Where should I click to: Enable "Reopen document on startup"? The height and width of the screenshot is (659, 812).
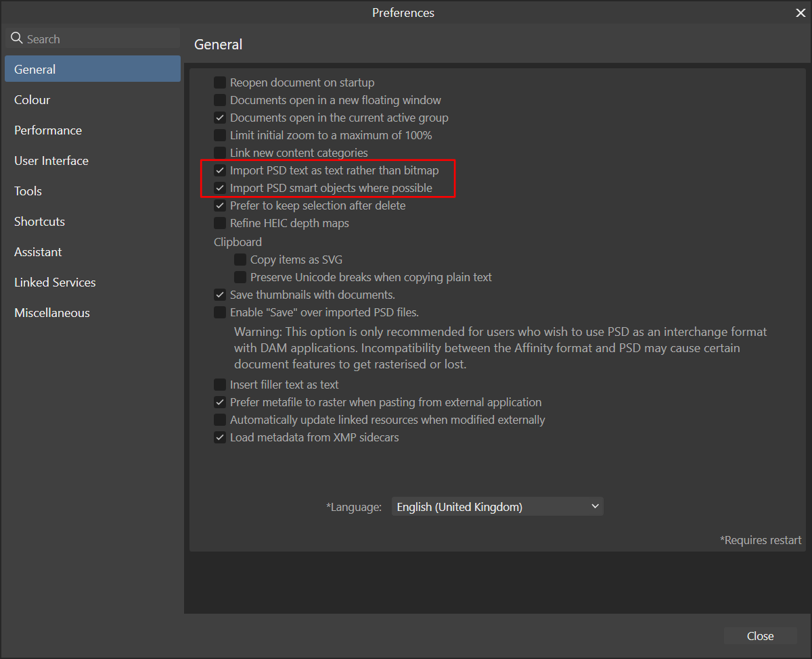coord(220,82)
